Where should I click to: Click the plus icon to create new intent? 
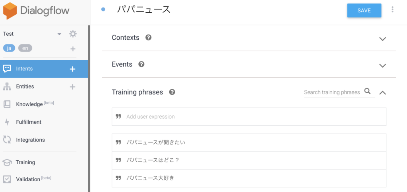73,69
